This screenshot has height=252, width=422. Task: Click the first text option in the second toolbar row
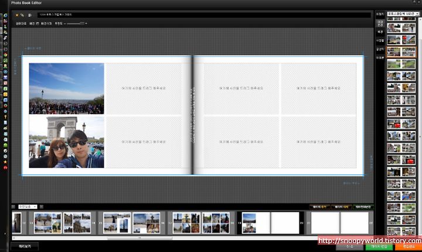[21, 23]
